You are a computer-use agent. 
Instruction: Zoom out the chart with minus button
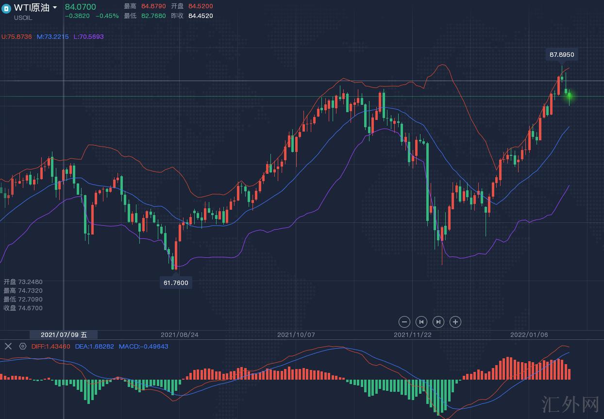[404, 322]
